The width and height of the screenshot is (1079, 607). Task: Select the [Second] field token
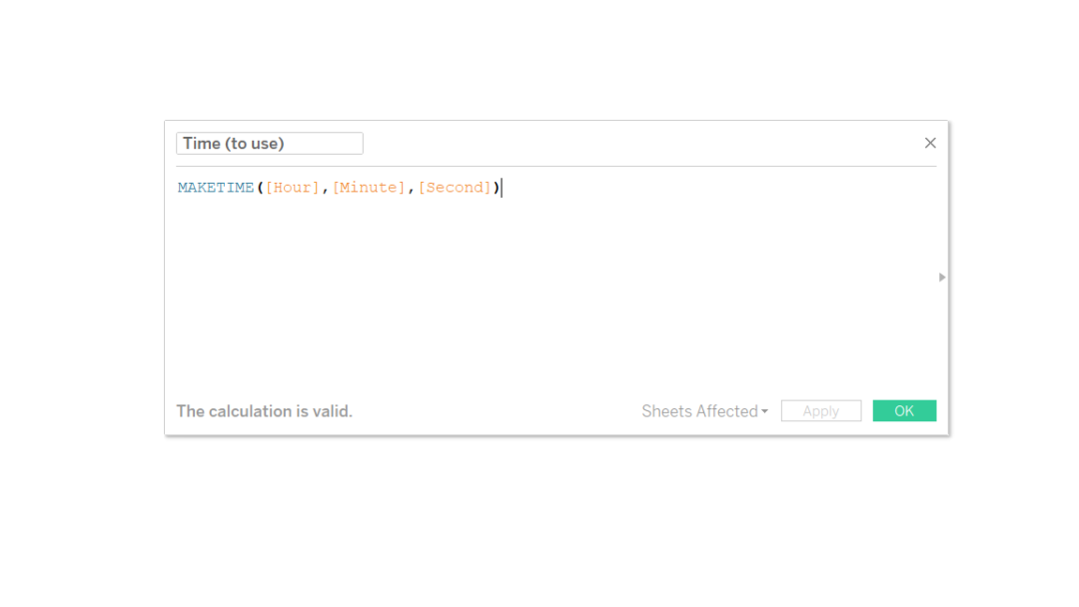pos(455,187)
